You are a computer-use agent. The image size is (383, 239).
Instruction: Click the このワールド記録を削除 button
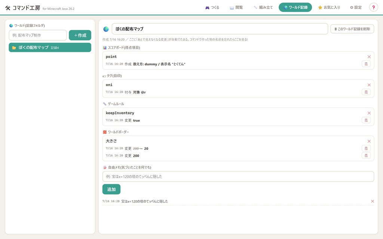pos(352,29)
